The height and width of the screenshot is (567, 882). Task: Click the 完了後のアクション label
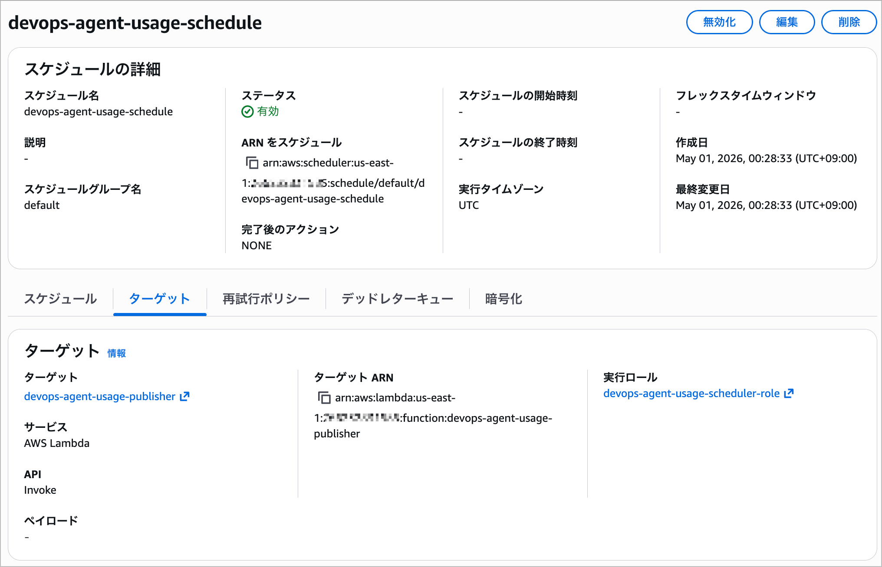[290, 229]
